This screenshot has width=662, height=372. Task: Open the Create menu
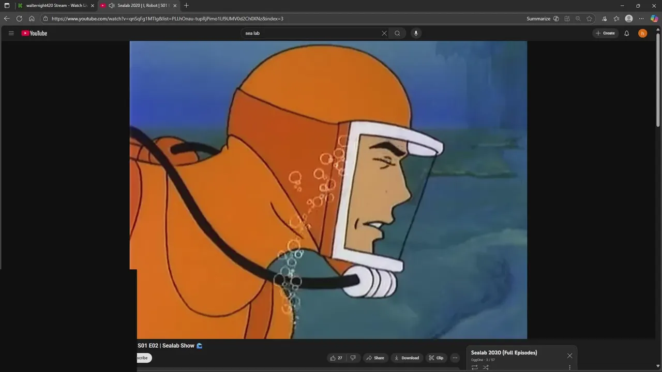coord(605,33)
